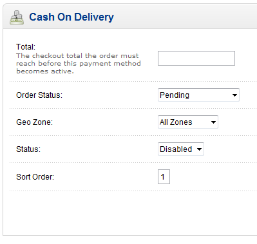Click the Total label
This screenshot has height=244, width=257.
click(x=26, y=47)
